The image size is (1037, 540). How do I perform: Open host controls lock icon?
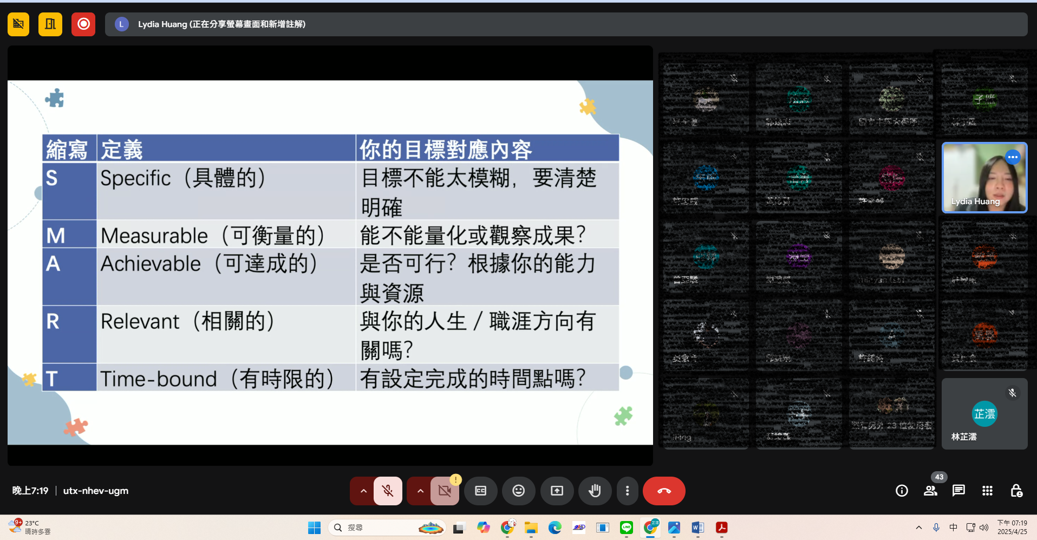pos(1016,491)
